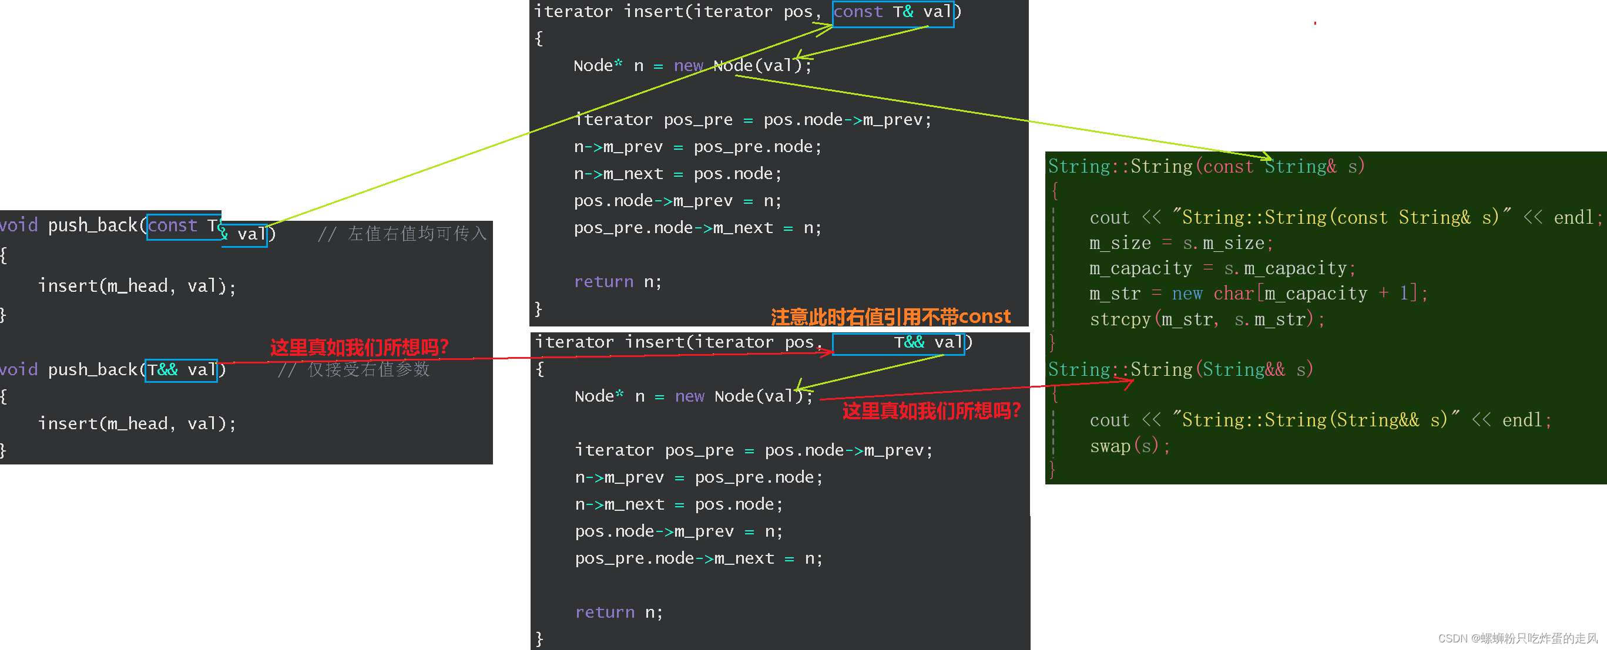The width and height of the screenshot is (1607, 650).
Task: Select 'pos.node->m_prev = n;' in const T& insert
Action: [x=677, y=201]
